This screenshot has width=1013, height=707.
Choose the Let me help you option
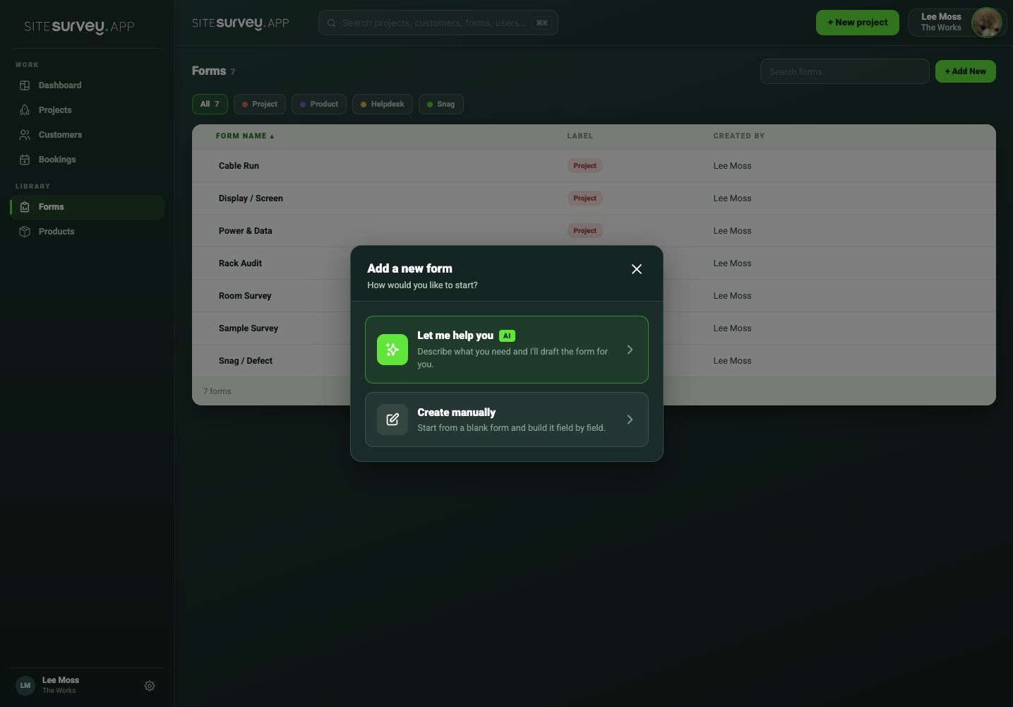point(507,350)
